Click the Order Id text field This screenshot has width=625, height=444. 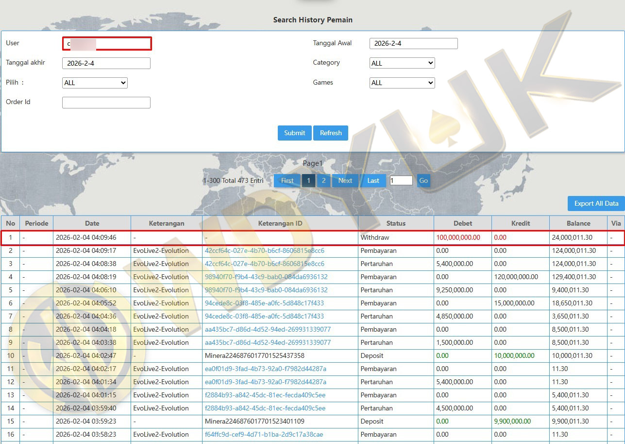(x=106, y=102)
